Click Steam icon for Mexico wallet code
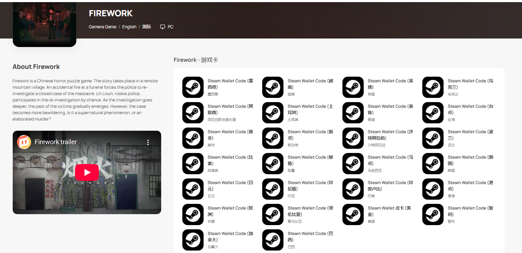Screen dimensions: 522x253 (x=193, y=87)
